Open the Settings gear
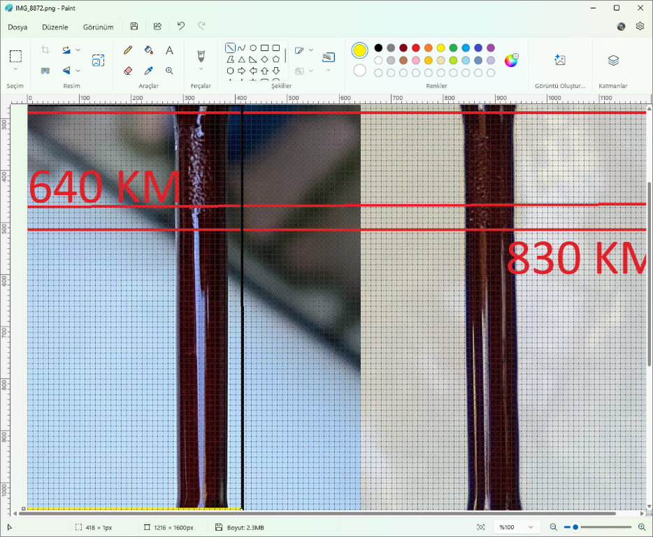653x537 pixels. [640, 27]
